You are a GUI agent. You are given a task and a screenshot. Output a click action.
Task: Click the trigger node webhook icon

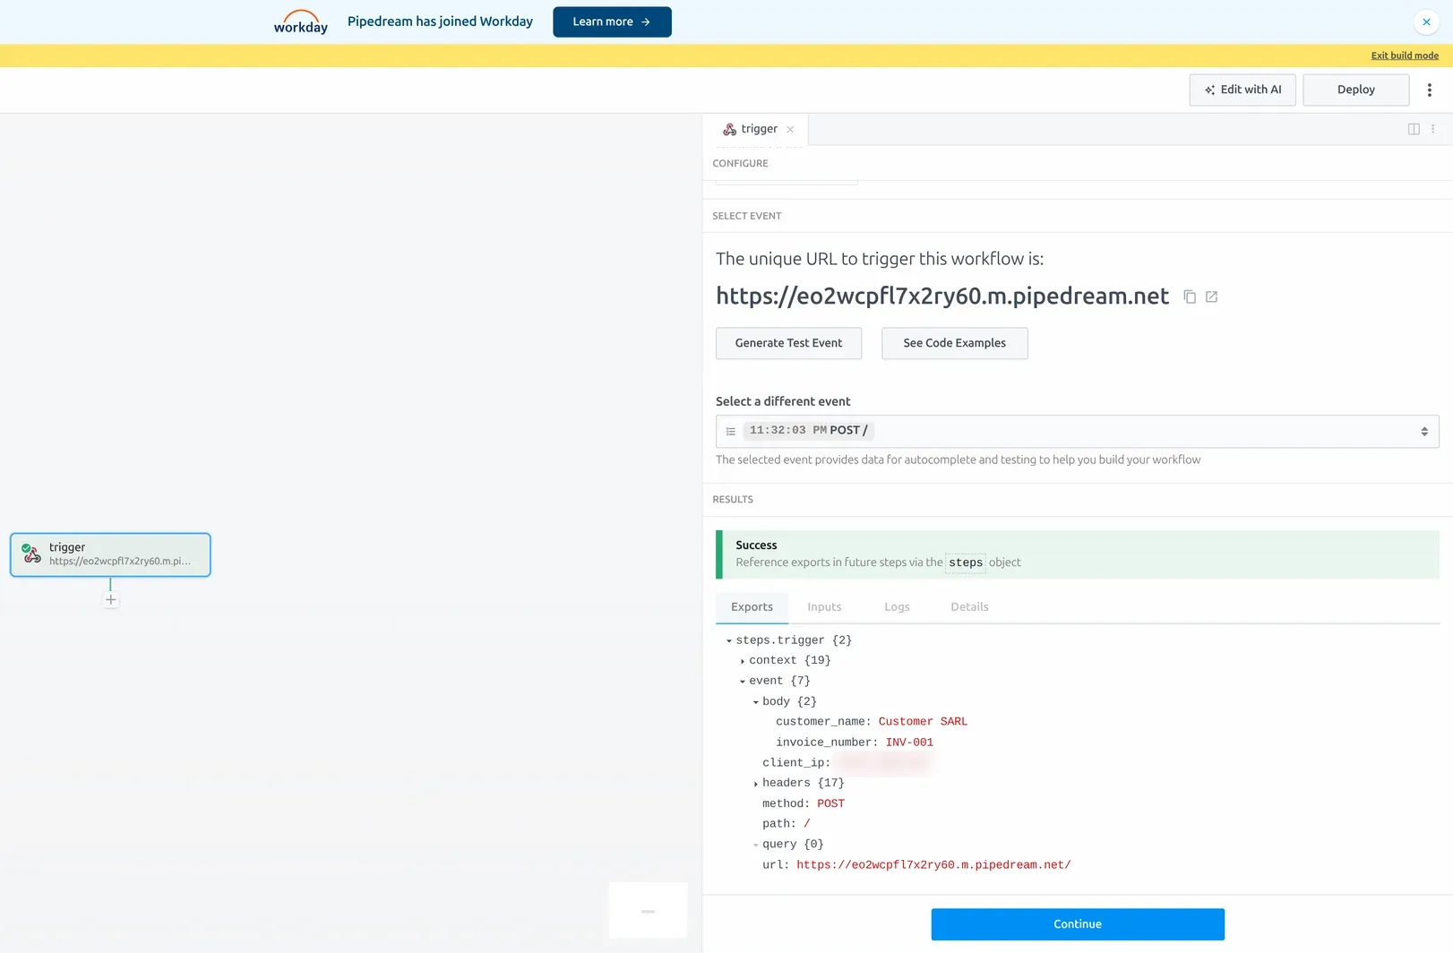click(x=32, y=554)
